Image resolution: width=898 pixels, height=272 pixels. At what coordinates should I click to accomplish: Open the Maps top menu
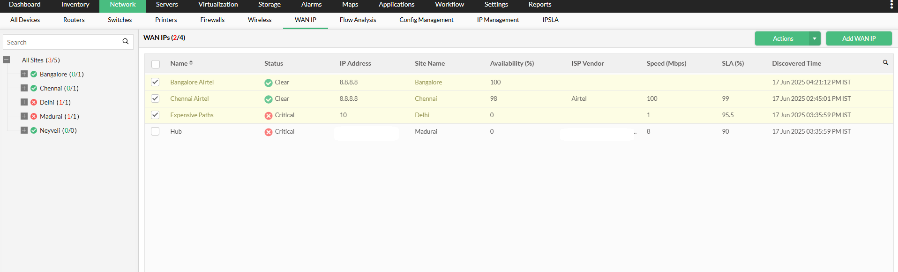coord(350,5)
